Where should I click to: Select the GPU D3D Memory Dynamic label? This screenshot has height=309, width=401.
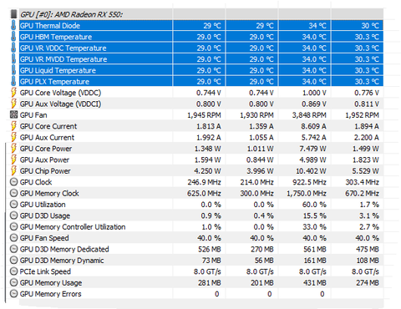tap(62, 261)
